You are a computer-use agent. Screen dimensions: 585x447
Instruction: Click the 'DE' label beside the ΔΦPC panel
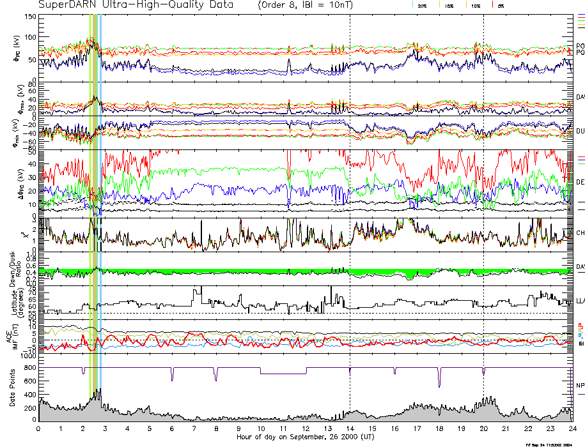pyautogui.click(x=581, y=182)
